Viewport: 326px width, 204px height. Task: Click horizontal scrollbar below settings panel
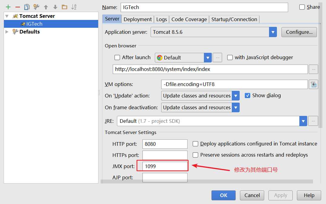pyautogui.click(x=207, y=181)
